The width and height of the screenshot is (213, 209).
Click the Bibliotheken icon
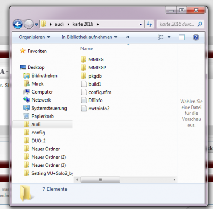click(27, 75)
